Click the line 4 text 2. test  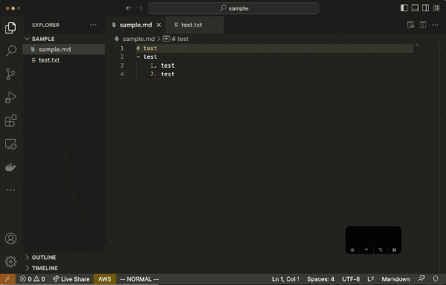(x=162, y=74)
